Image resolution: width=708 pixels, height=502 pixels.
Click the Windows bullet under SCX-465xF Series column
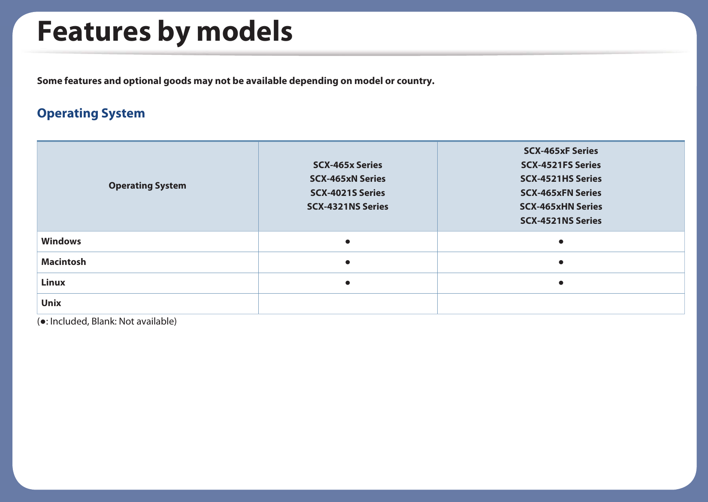561,242
